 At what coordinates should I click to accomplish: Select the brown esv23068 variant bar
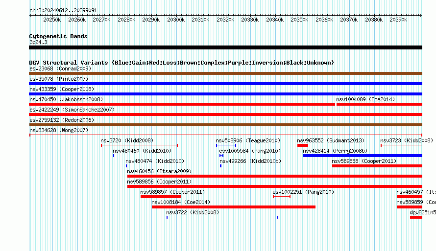pos(225,73)
